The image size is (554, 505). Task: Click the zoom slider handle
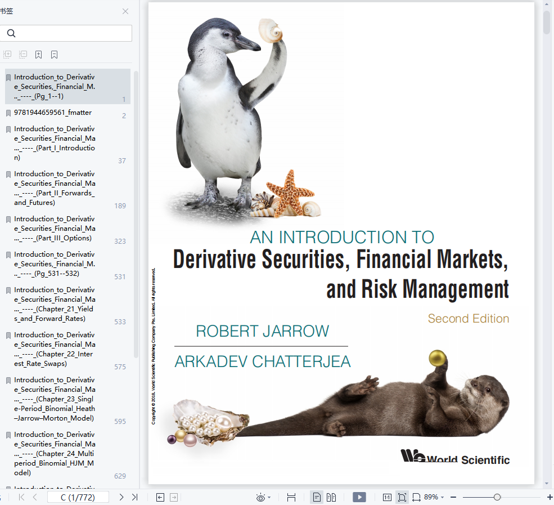click(497, 497)
